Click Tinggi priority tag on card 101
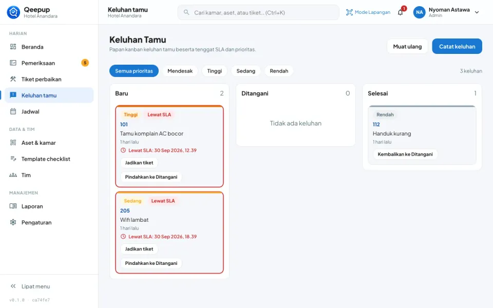The width and height of the screenshot is (493, 308). tap(130, 114)
